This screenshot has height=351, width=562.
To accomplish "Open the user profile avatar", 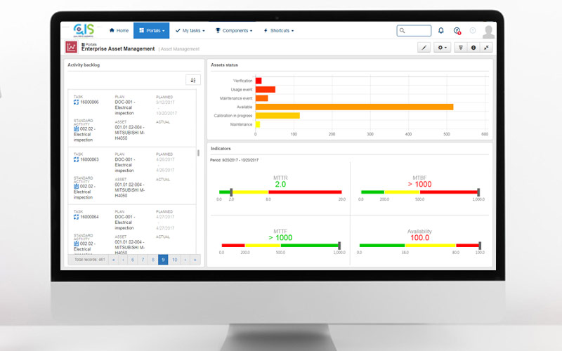I will [x=488, y=31].
